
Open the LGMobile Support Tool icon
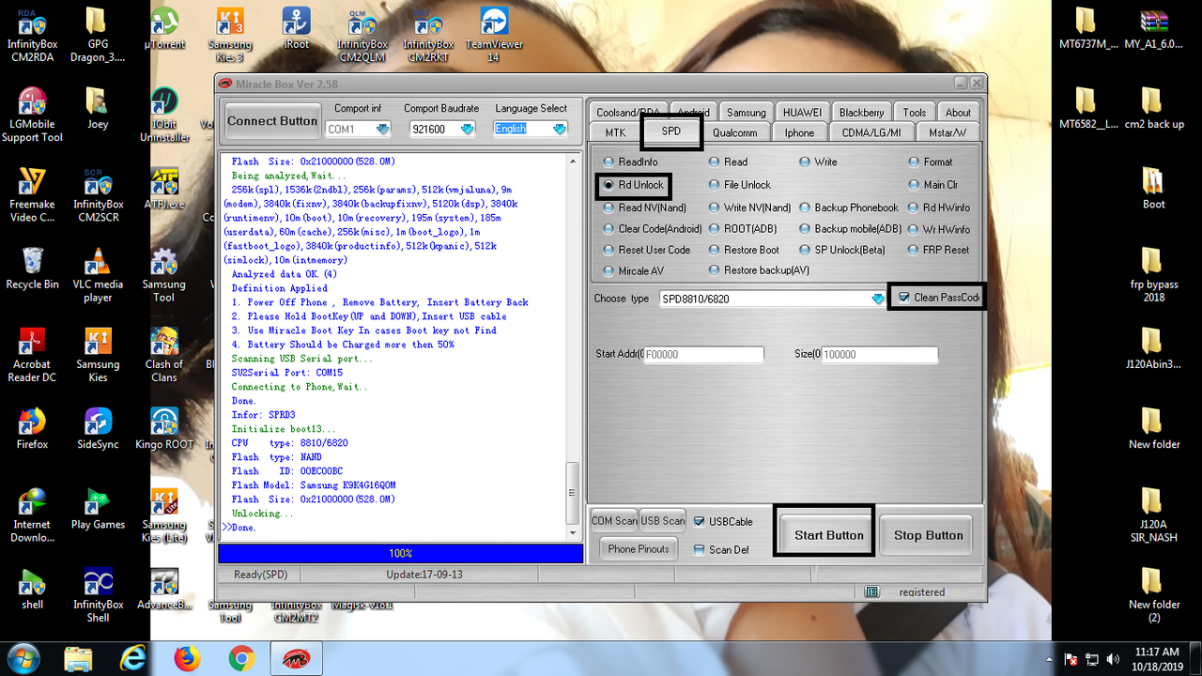click(x=32, y=115)
